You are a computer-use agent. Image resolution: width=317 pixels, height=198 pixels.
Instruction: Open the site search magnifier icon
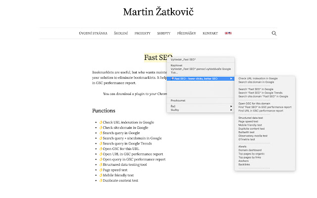coord(274,33)
